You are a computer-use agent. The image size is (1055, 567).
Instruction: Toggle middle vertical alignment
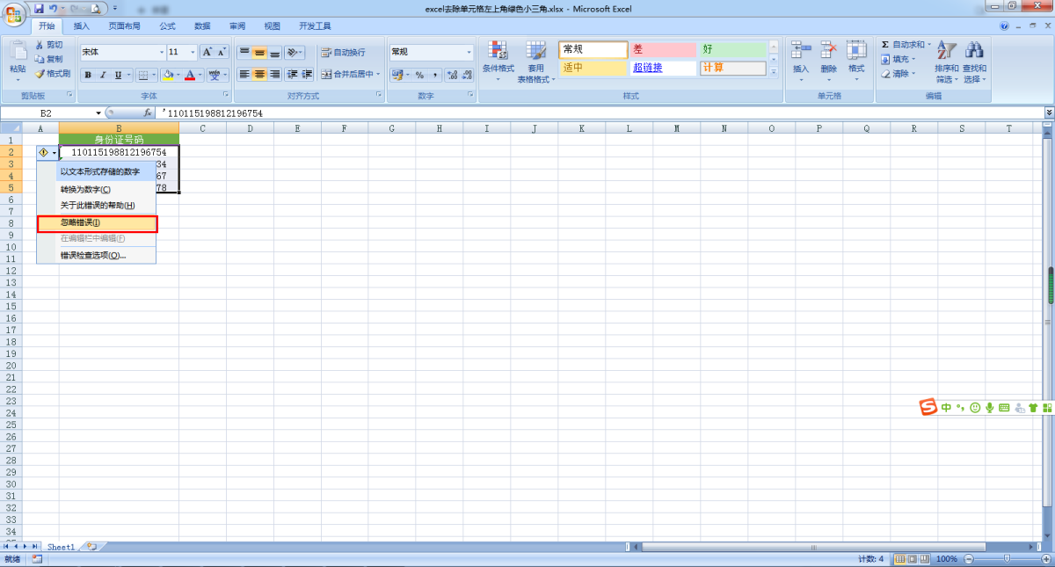tap(259, 52)
